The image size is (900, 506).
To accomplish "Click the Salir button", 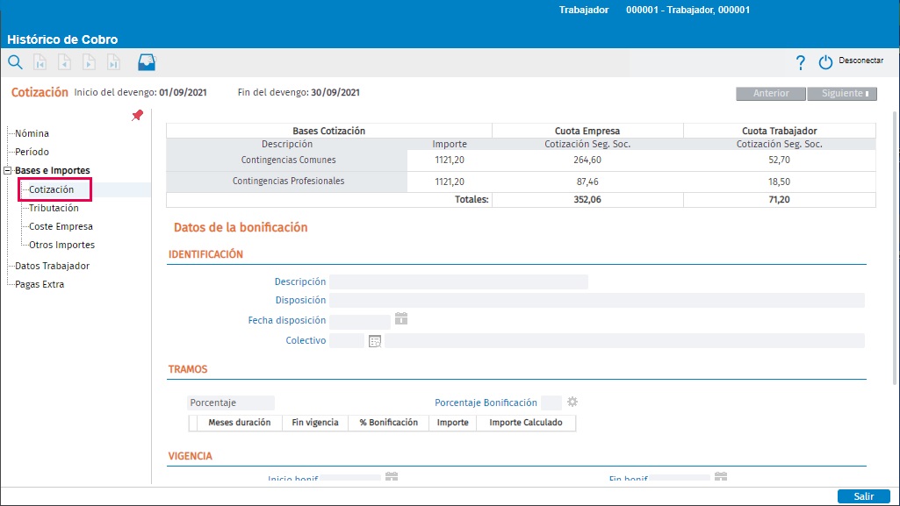I will click(863, 496).
